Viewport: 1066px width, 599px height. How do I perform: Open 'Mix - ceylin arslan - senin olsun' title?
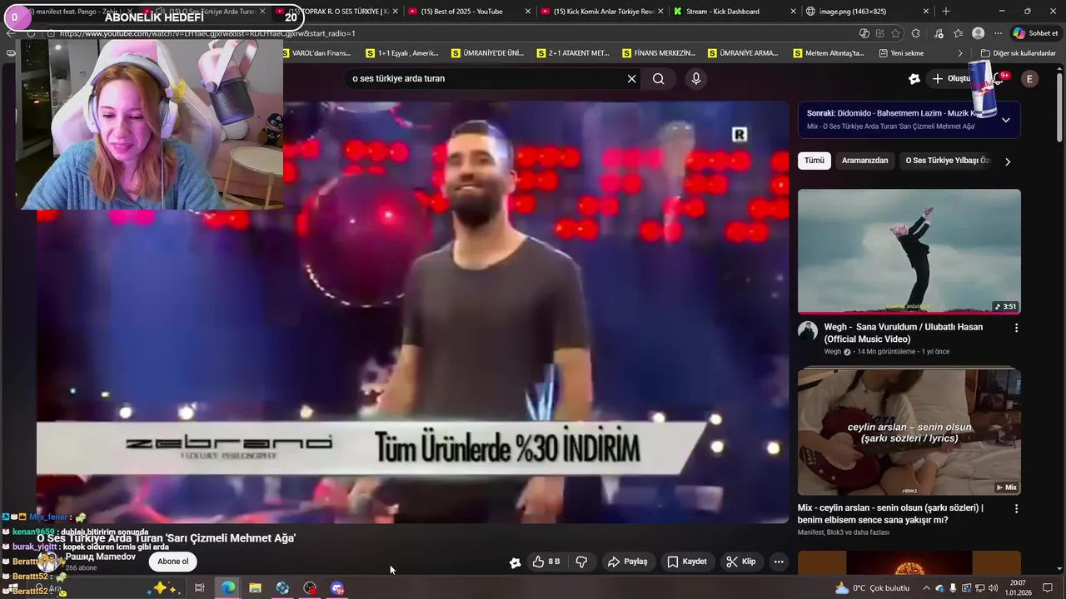point(890,514)
